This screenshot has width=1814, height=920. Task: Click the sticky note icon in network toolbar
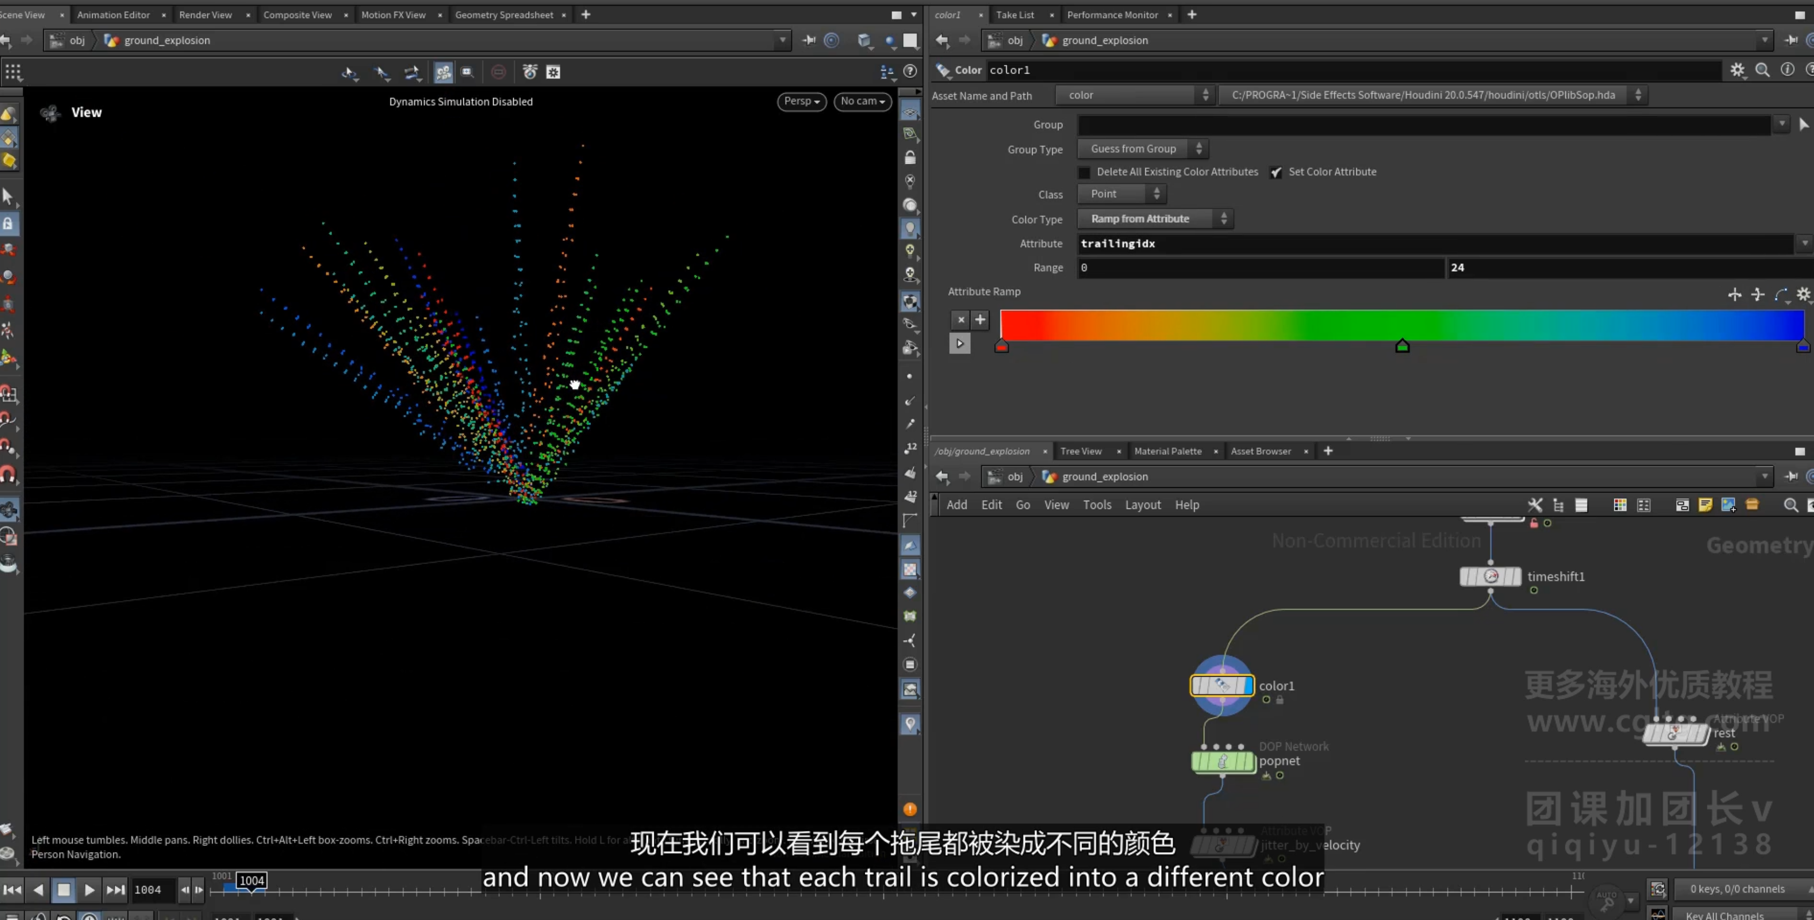click(x=1705, y=505)
